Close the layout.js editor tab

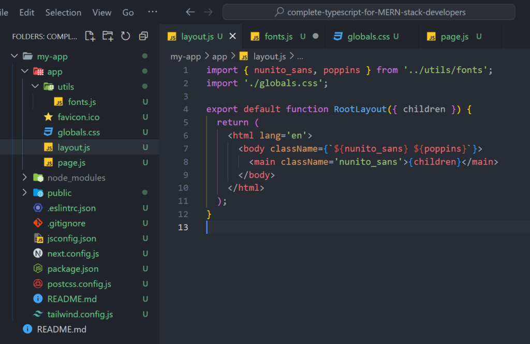(232, 36)
